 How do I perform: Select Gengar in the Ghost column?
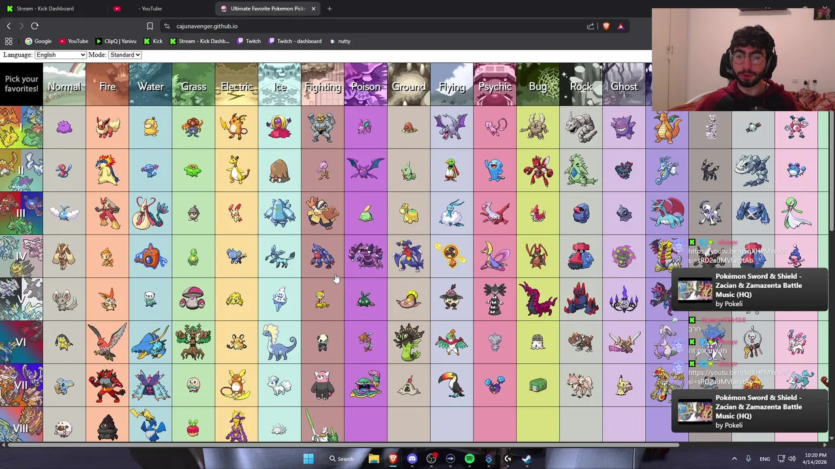(624, 128)
